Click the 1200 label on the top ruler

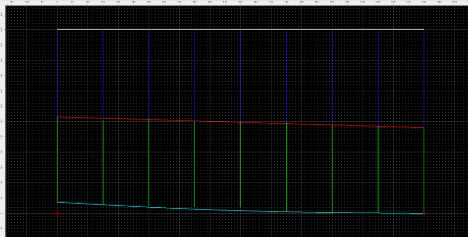coord(423,2)
